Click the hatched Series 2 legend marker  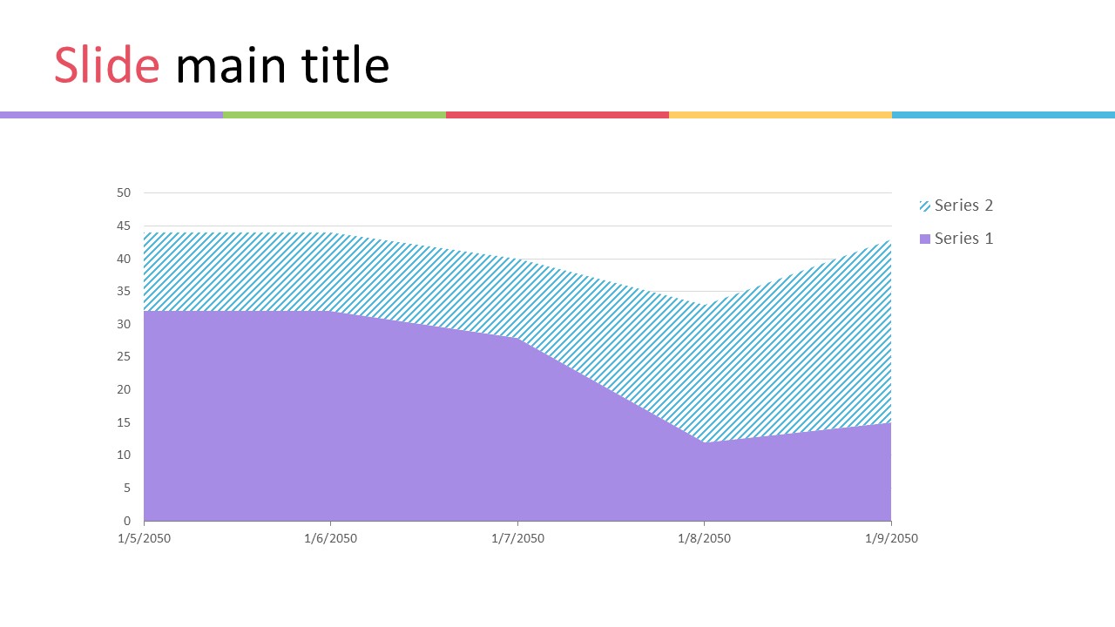click(x=925, y=206)
